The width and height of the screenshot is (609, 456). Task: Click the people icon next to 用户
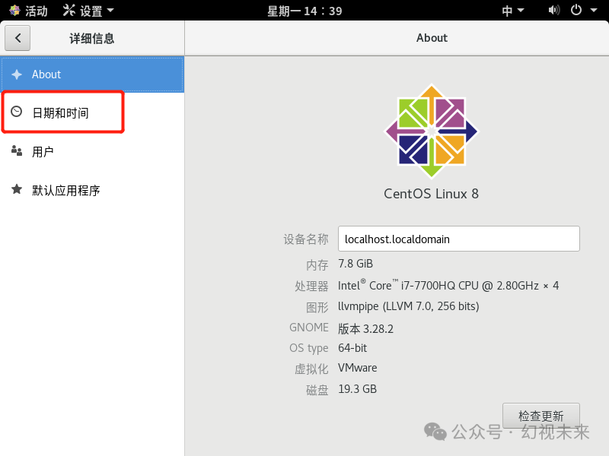coord(17,151)
